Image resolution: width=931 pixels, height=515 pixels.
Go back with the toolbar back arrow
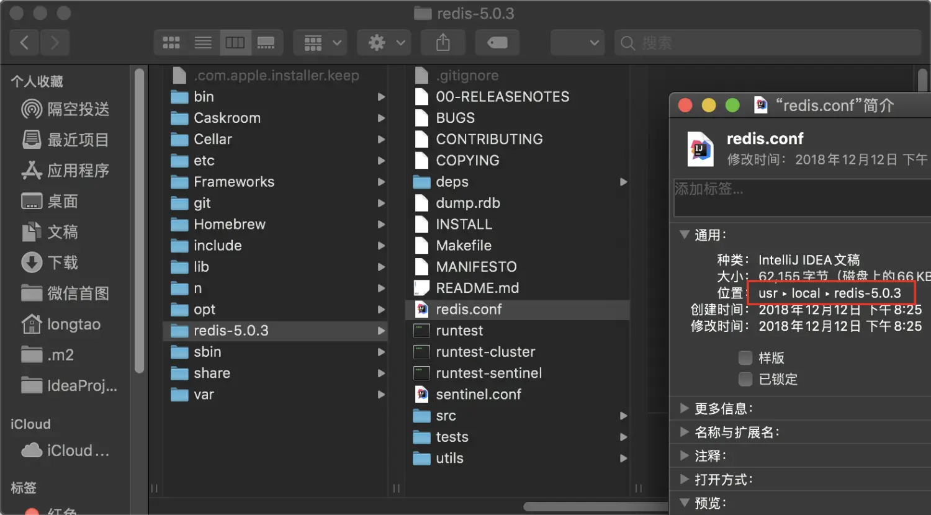click(x=24, y=43)
